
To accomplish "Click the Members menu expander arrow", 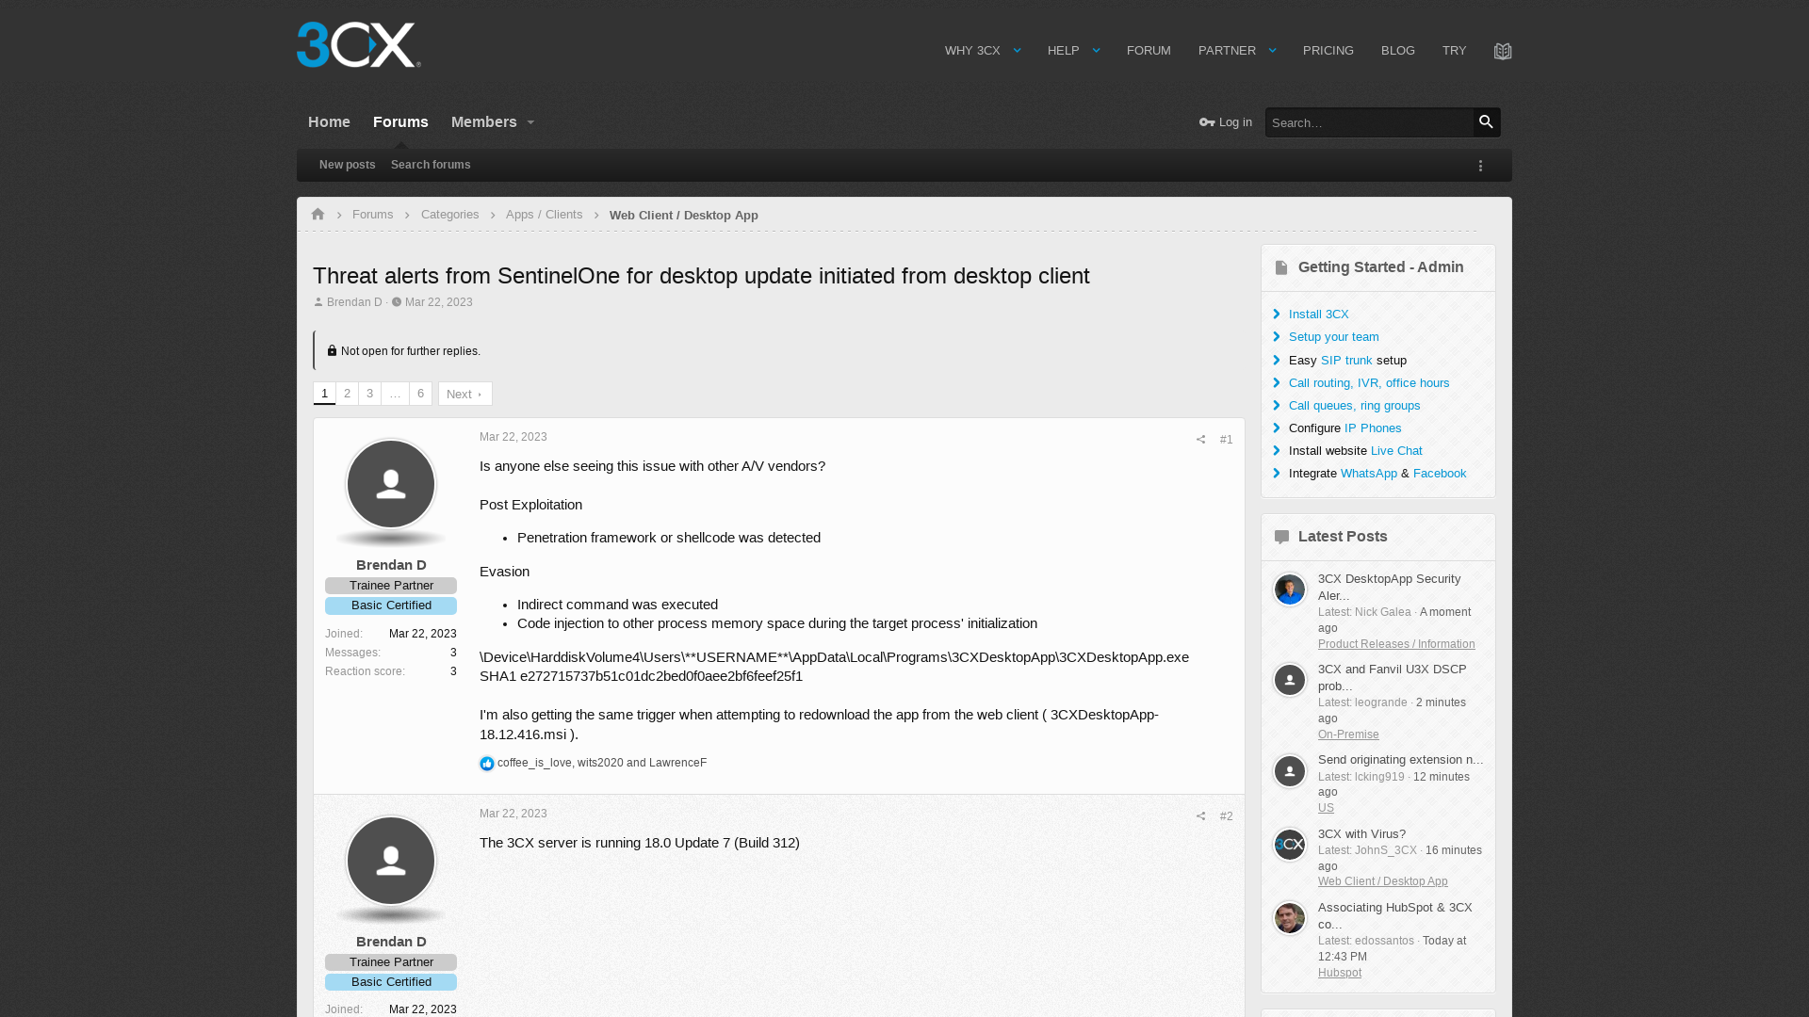I will [x=530, y=121].
